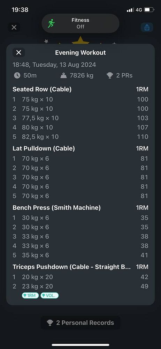
Task: Select the Bench Press (Smith Machine) heading
Action: [x=57, y=208]
